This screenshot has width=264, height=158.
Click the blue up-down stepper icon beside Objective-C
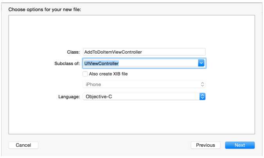click(x=202, y=96)
